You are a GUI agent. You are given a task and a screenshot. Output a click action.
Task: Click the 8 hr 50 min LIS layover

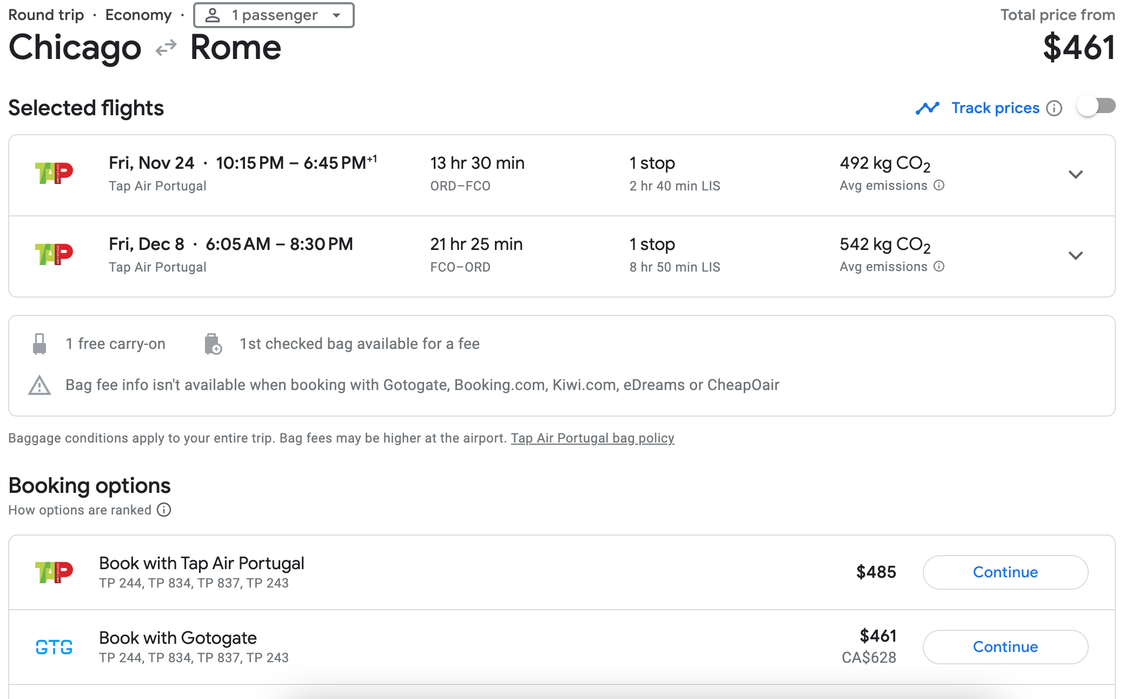click(x=674, y=267)
